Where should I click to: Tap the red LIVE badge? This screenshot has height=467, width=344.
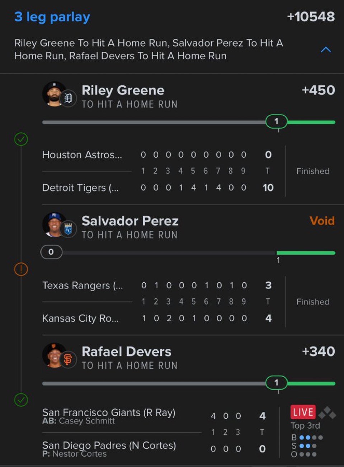click(303, 412)
